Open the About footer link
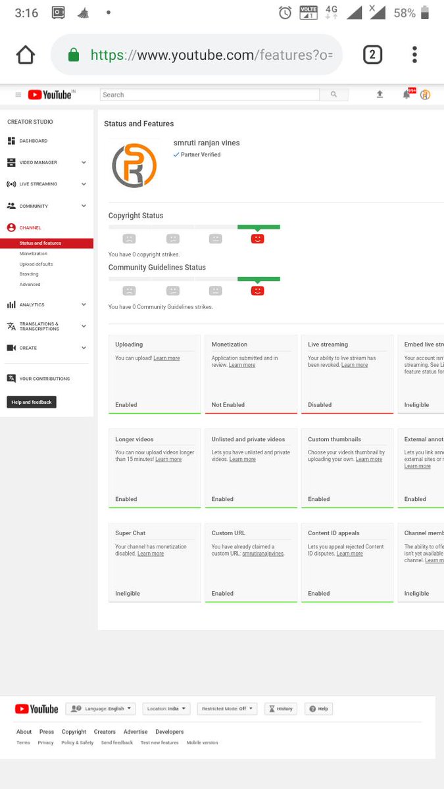The width and height of the screenshot is (444, 789). pyautogui.click(x=24, y=732)
